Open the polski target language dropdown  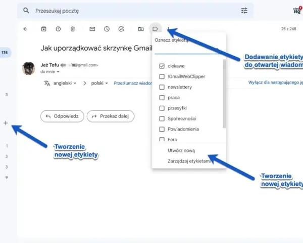pyautogui.click(x=99, y=83)
